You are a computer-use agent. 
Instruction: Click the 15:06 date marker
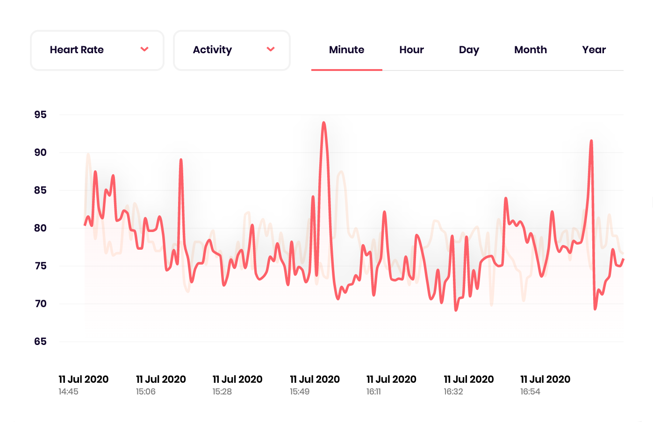pyautogui.click(x=160, y=384)
